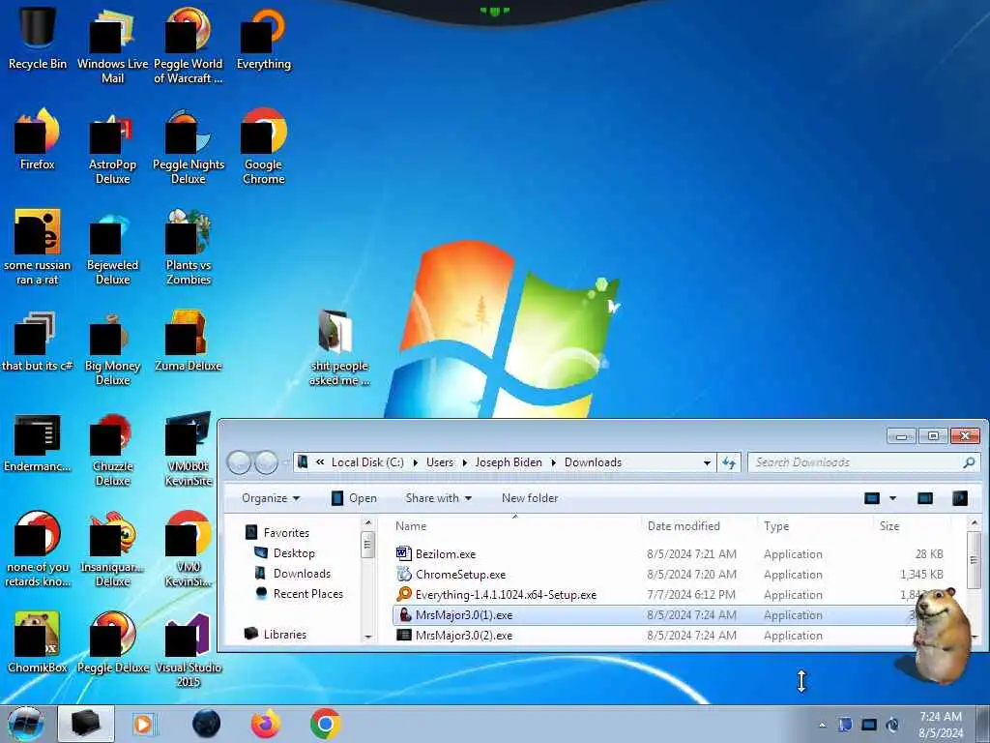The width and height of the screenshot is (990, 743).
Task: Expand the arrow after Users breadcrumb
Action: pos(465,462)
